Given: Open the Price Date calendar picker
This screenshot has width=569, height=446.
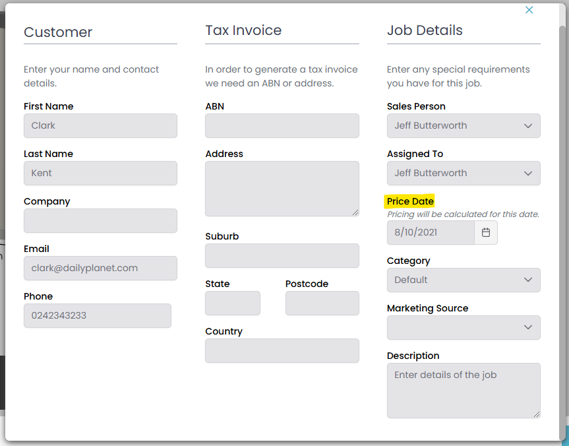Looking at the screenshot, I should pyautogui.click(x=486, y=232).
